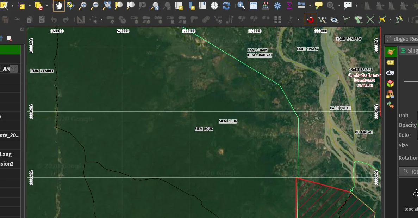Toggle snapping with the magnet icon
418x218 pixels.
[310, 19]
